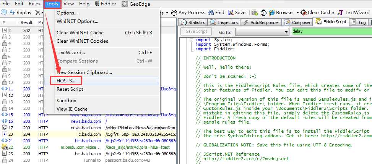The width and height of the screenshot is (372, 164).
Task: Select the c.baidu.com session row
Action: click(88, 134)
